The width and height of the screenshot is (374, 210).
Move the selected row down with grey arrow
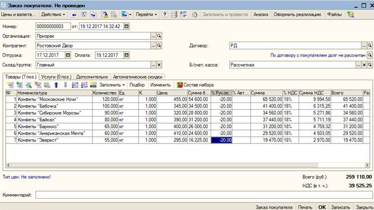click(x=65, y=85)
